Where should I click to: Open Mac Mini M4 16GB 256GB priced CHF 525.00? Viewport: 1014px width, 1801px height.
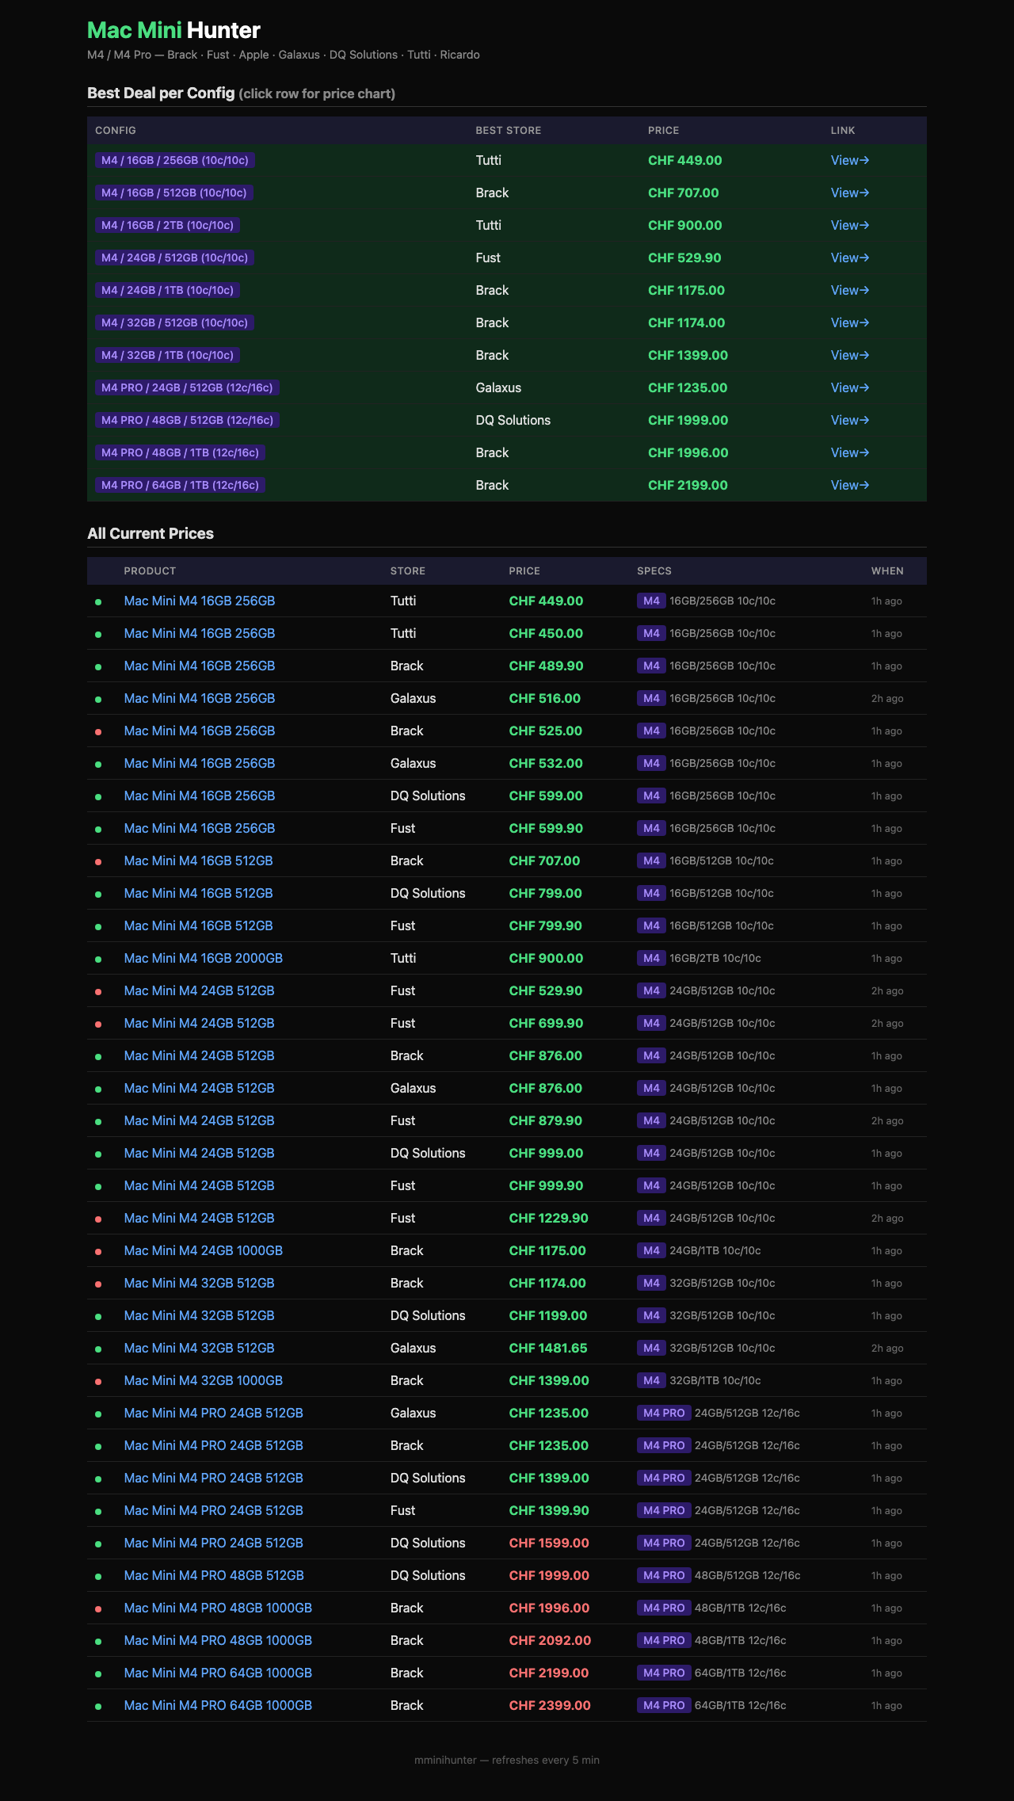point(200,731)
